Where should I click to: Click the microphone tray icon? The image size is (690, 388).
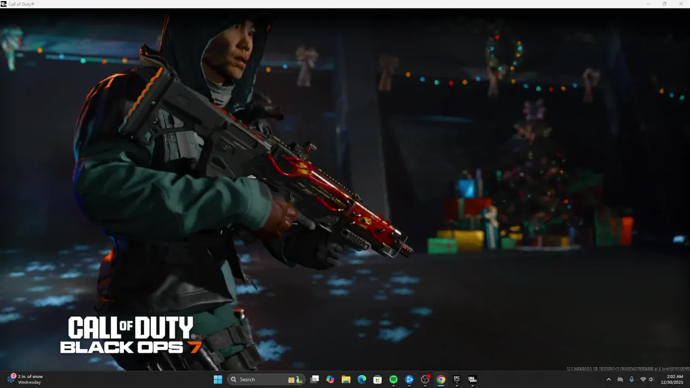tap(631, 379)
